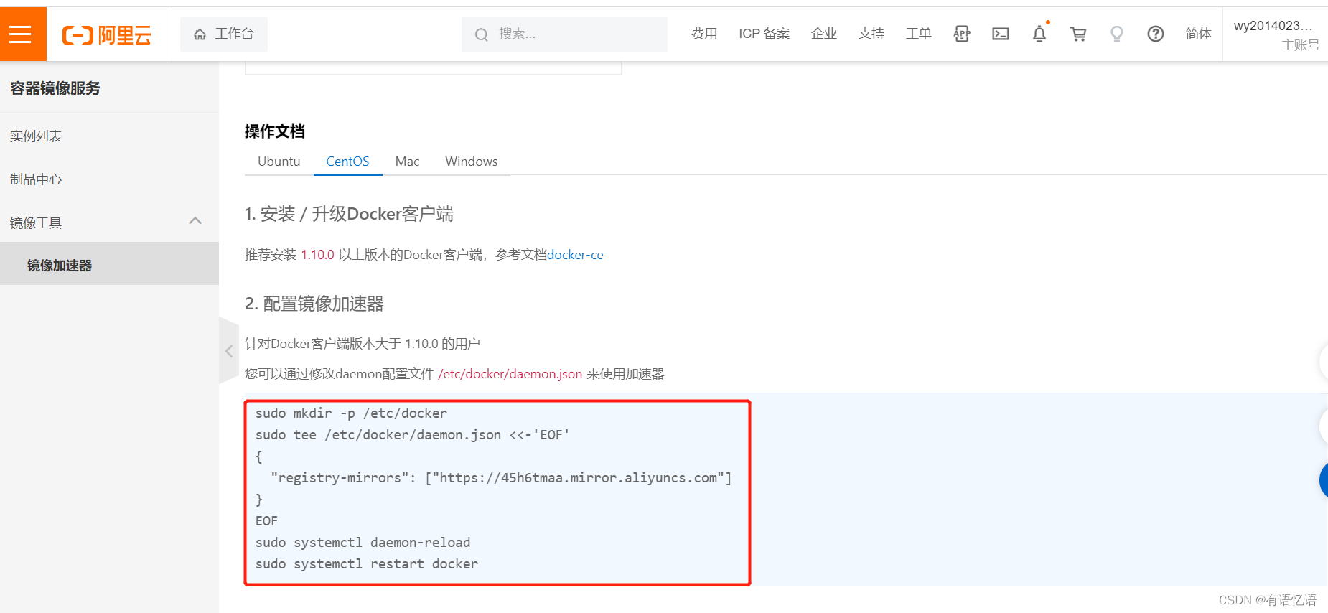Click the /etc/docker/daemon.json path text
Image resolution: width=1328 pixels, height=613 pixels.
click(510, 374)
